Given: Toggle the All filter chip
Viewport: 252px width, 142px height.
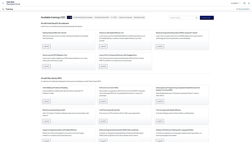Looking at the screenshot, I should click(x=70, y=17).
